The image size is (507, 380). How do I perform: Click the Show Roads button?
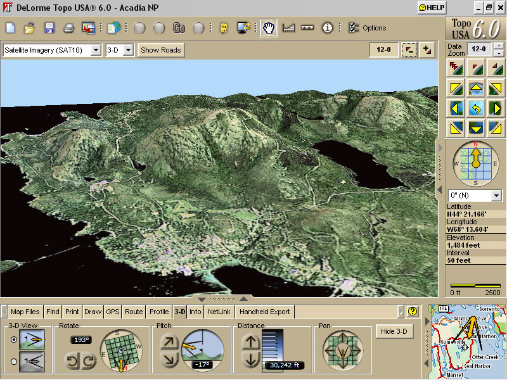click(161, 50)
